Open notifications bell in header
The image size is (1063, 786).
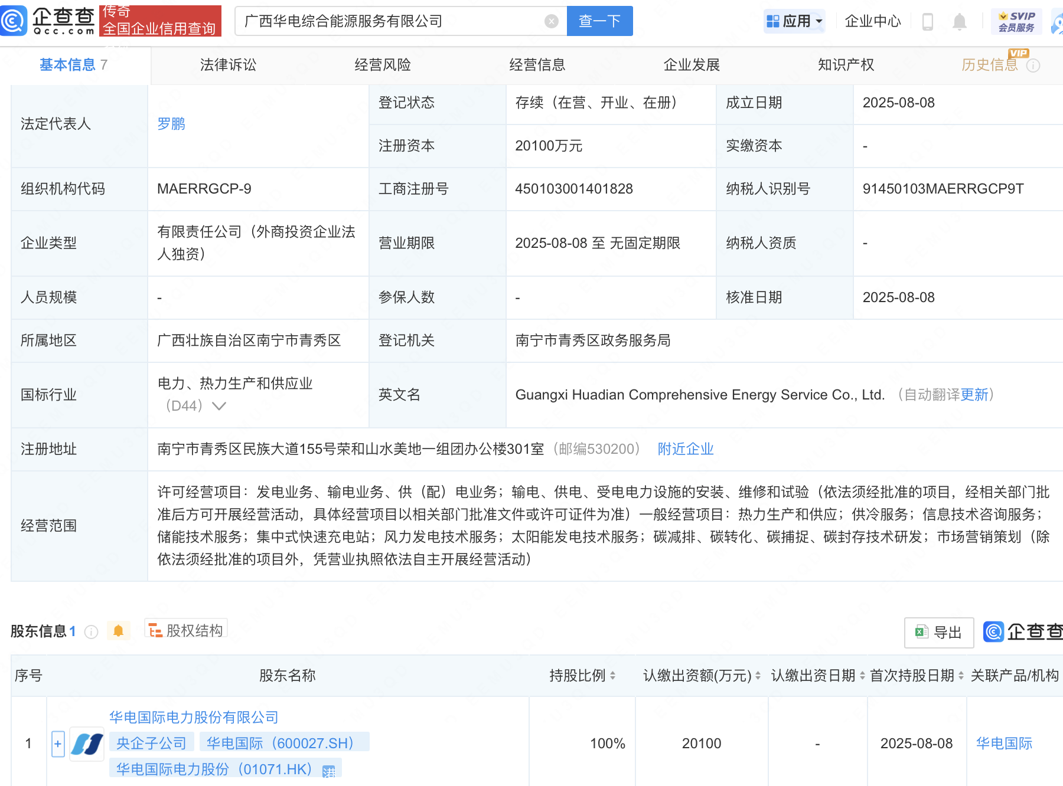pos(960,22)
